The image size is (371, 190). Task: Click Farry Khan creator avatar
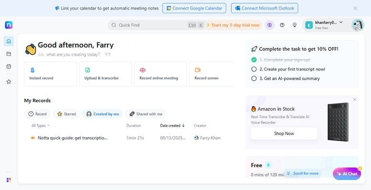point(196,138)
